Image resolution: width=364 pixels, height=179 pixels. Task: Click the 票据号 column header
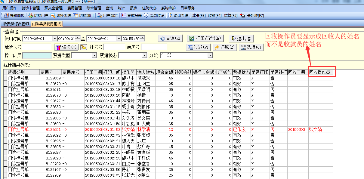[51, 72]
